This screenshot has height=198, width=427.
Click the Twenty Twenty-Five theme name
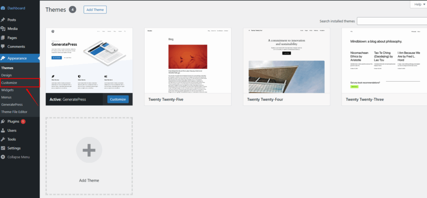click(x=166, y=99)
